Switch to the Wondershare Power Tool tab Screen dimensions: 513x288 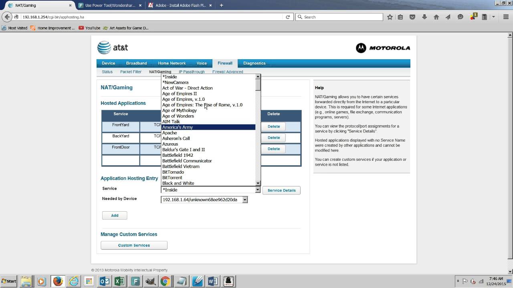(110, 5)
